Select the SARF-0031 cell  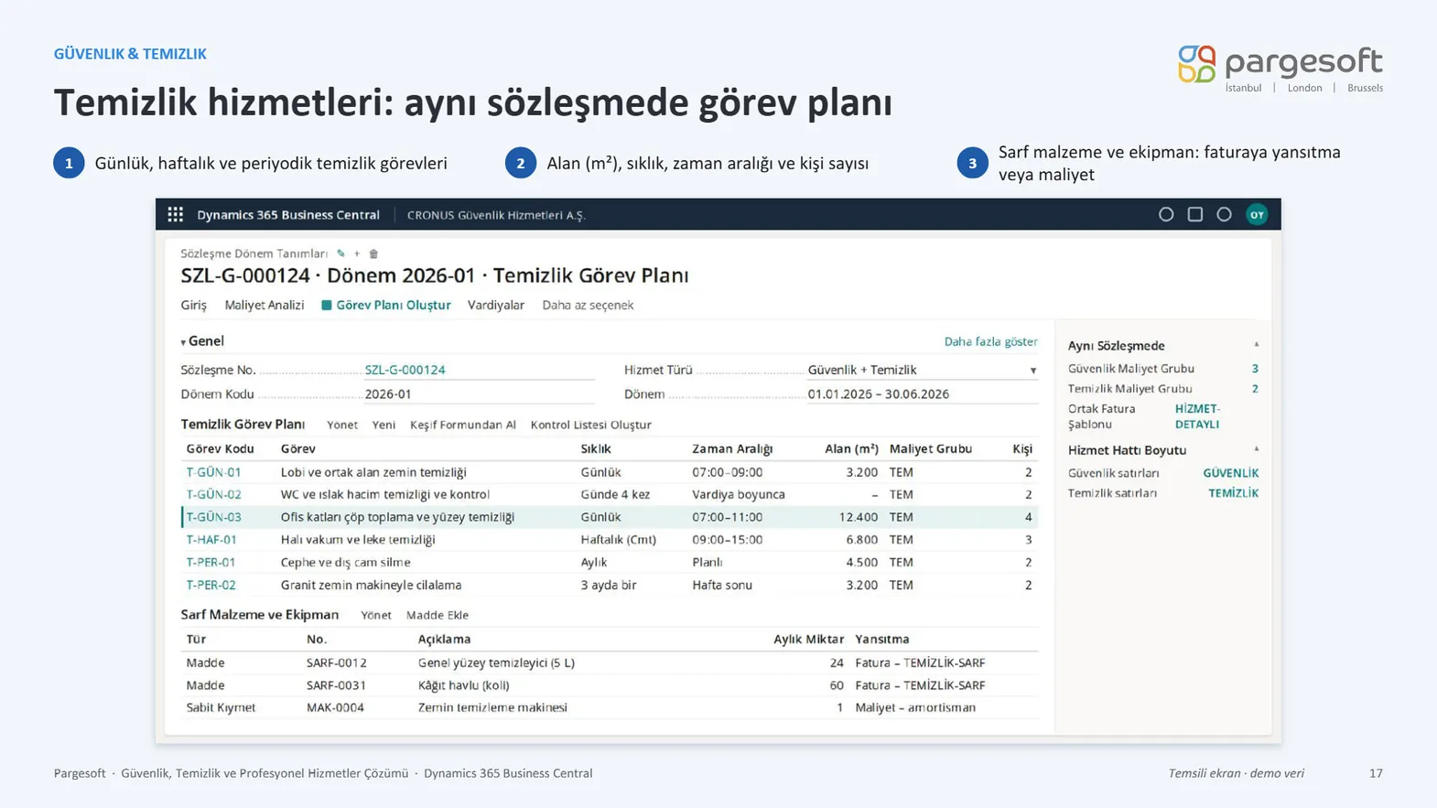pos(336,685)
